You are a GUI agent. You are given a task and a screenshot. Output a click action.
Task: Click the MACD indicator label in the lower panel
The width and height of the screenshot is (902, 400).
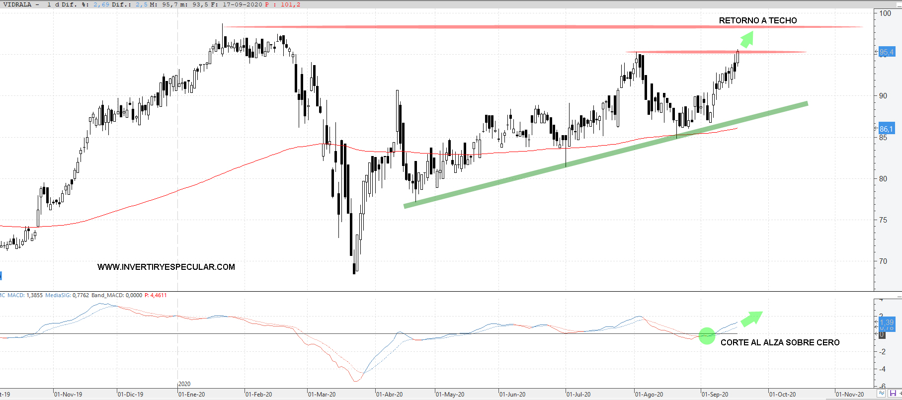(16, 295)
